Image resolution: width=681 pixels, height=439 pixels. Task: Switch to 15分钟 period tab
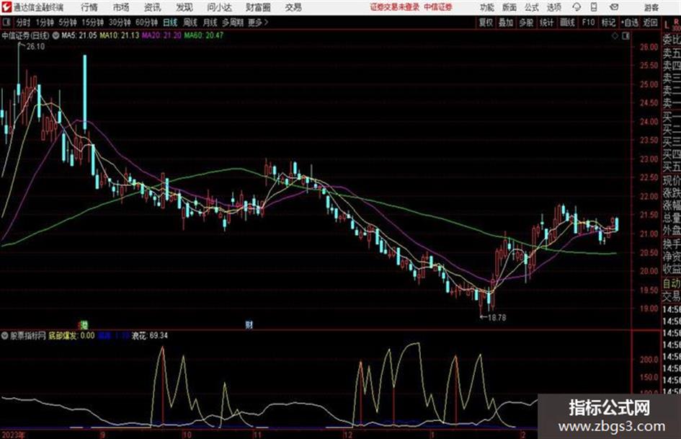(x=93, y=22)
